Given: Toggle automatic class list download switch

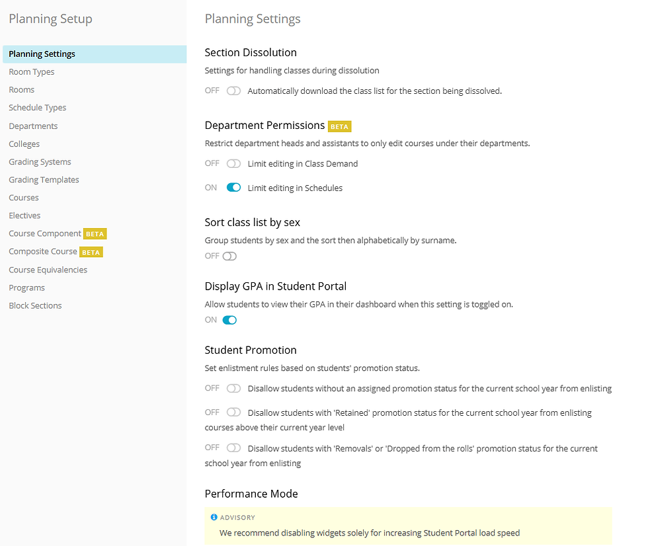Looking at the screenshot, I should click(x=233, y=91).
